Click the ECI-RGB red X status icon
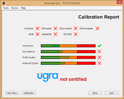Viewport: 124px width, 99px height. [x=76, y=34]
